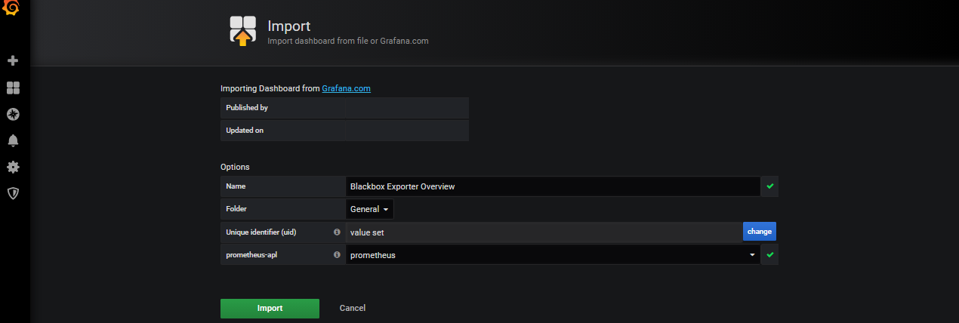Click the import dashboard header icon
Screen dimensions: 959x323
(242, 32)
